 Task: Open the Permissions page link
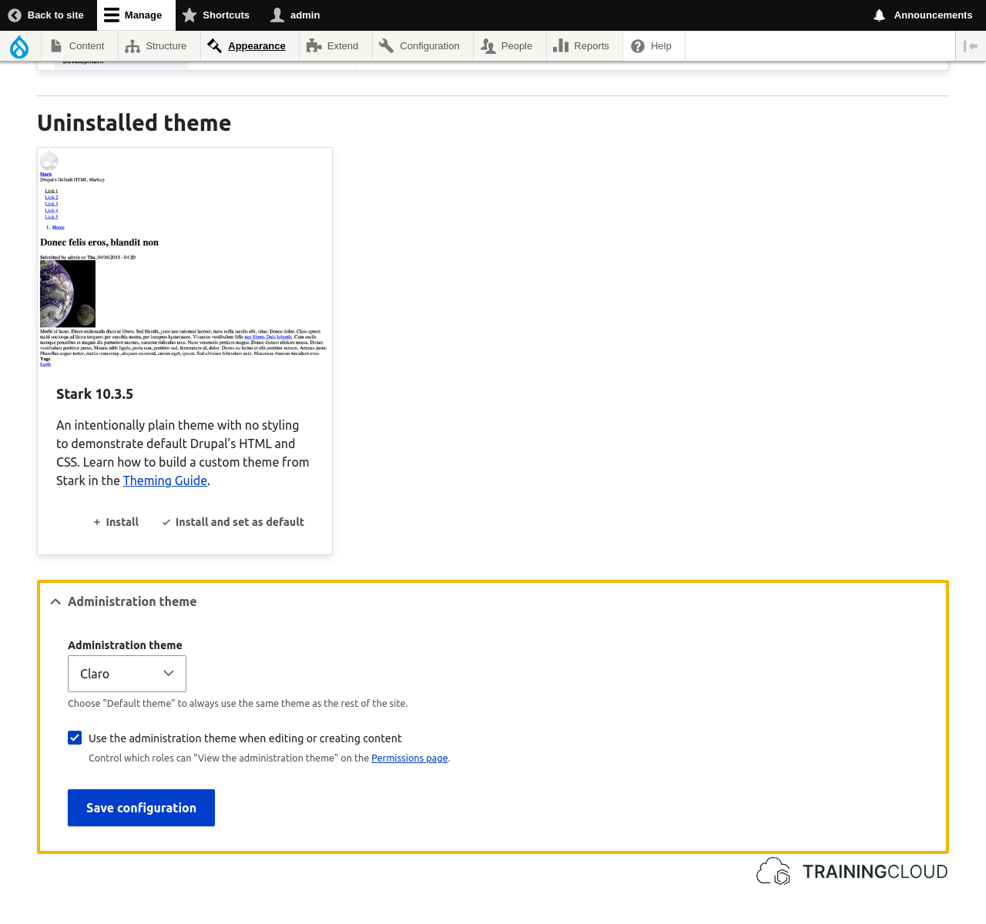tap(409, 758)
